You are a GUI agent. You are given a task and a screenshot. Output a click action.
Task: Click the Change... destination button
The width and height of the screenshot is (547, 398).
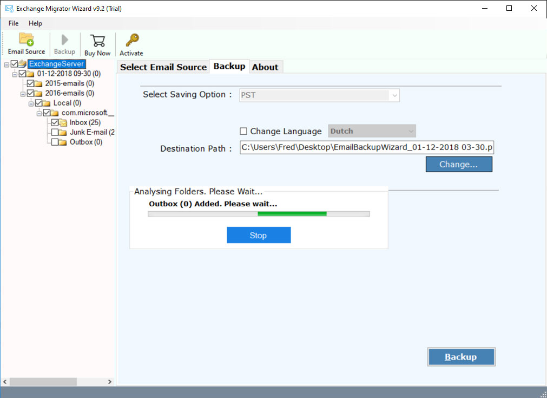point(459,165)
